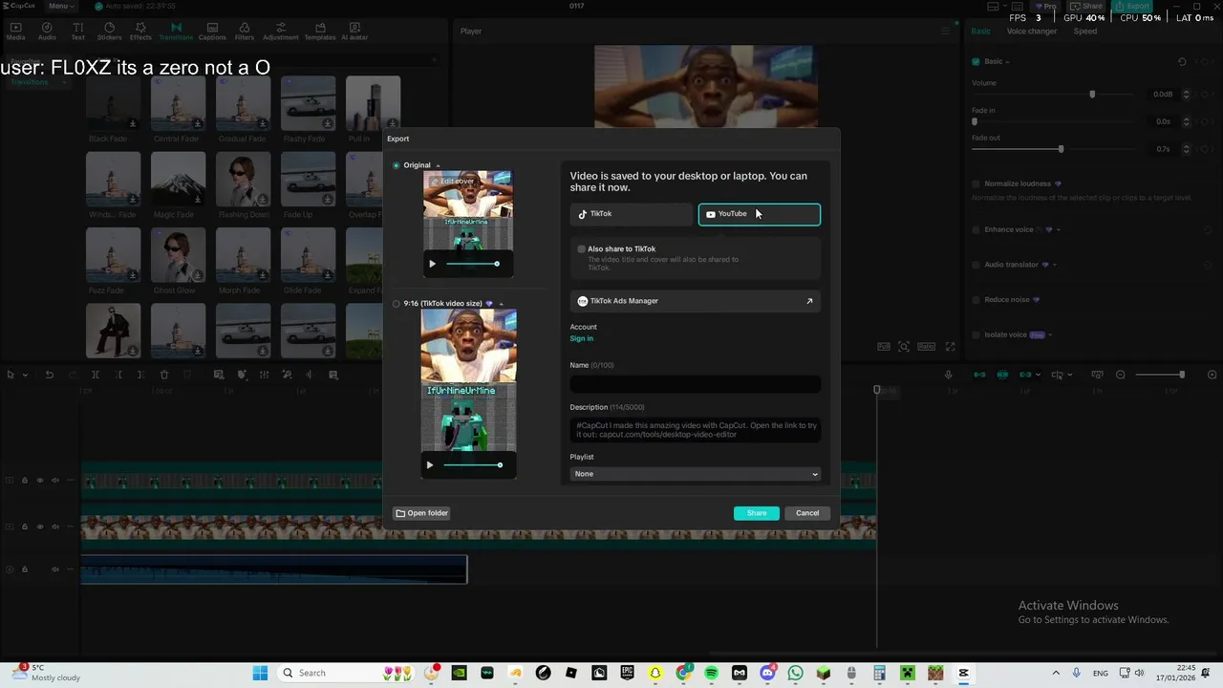Click Edit cover on Original thumbnail
The width and height of the screenshot is (1223, 688).
coord(452,181)
